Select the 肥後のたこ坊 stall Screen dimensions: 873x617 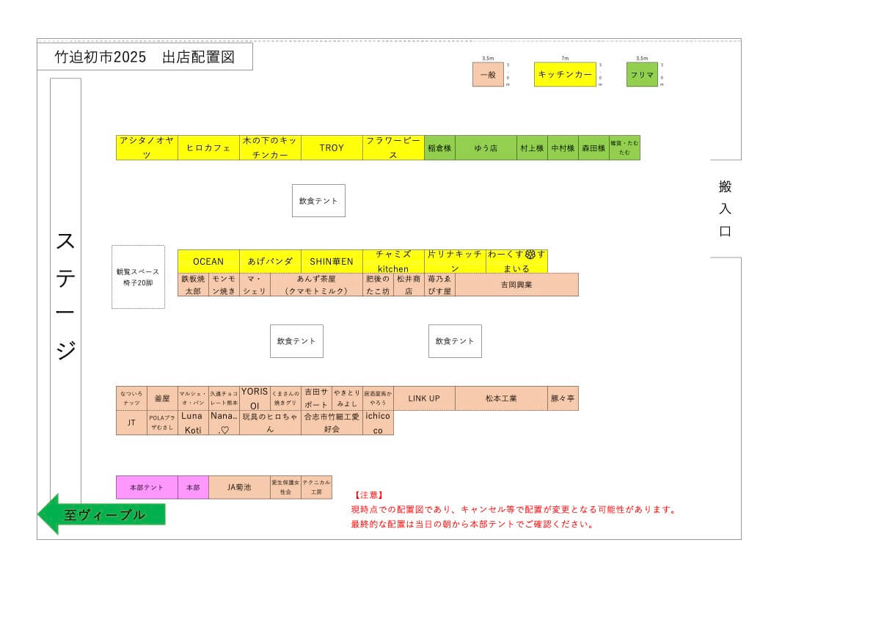pyautogui.click(x=378, y=285)
